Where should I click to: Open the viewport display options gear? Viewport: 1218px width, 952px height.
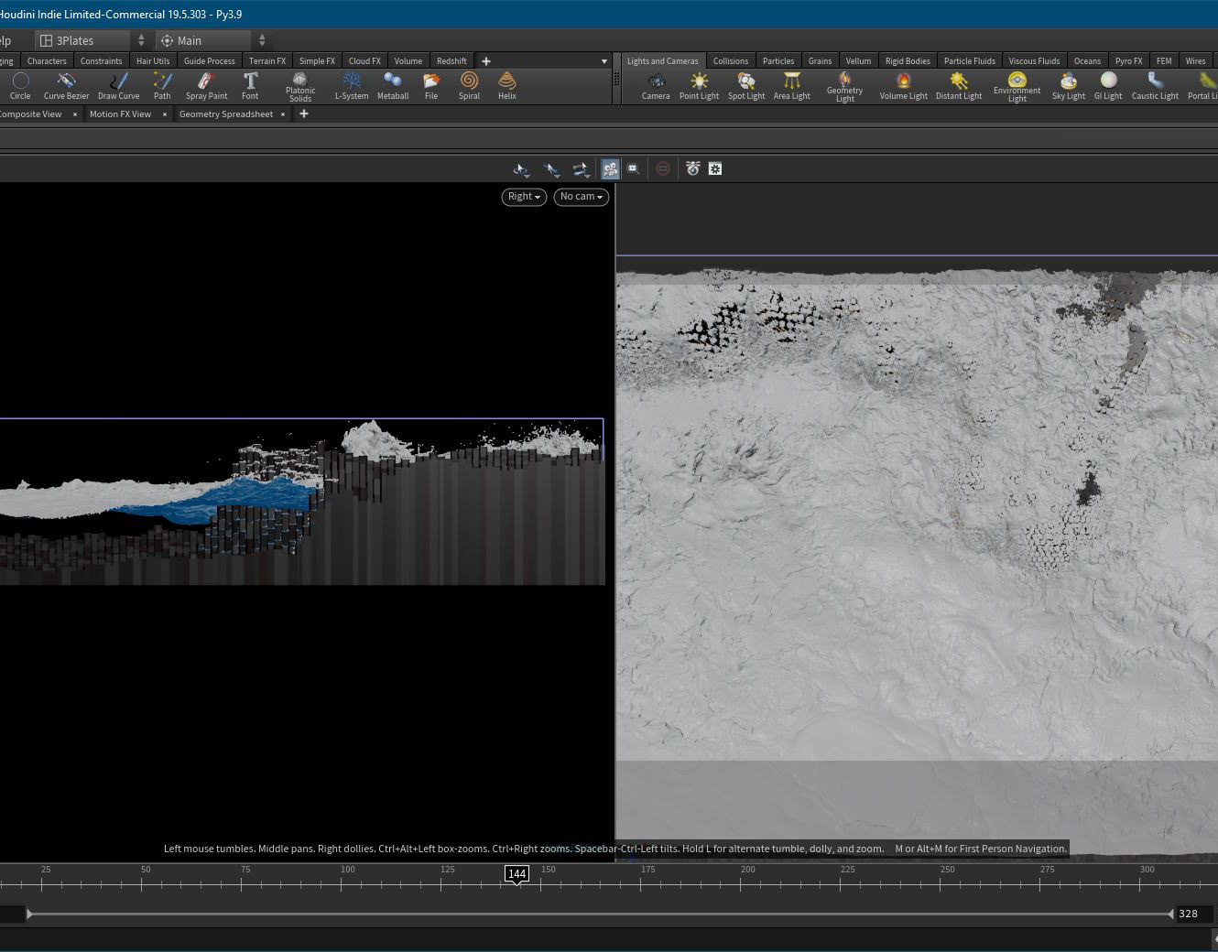715,168
